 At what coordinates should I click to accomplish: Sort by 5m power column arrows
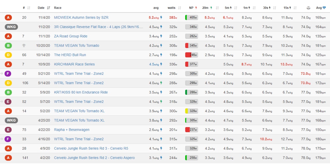tap(236, 8)
